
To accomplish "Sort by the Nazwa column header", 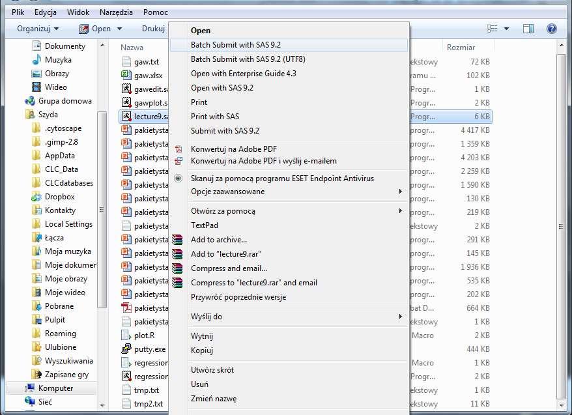I will [x=132, y=48].
